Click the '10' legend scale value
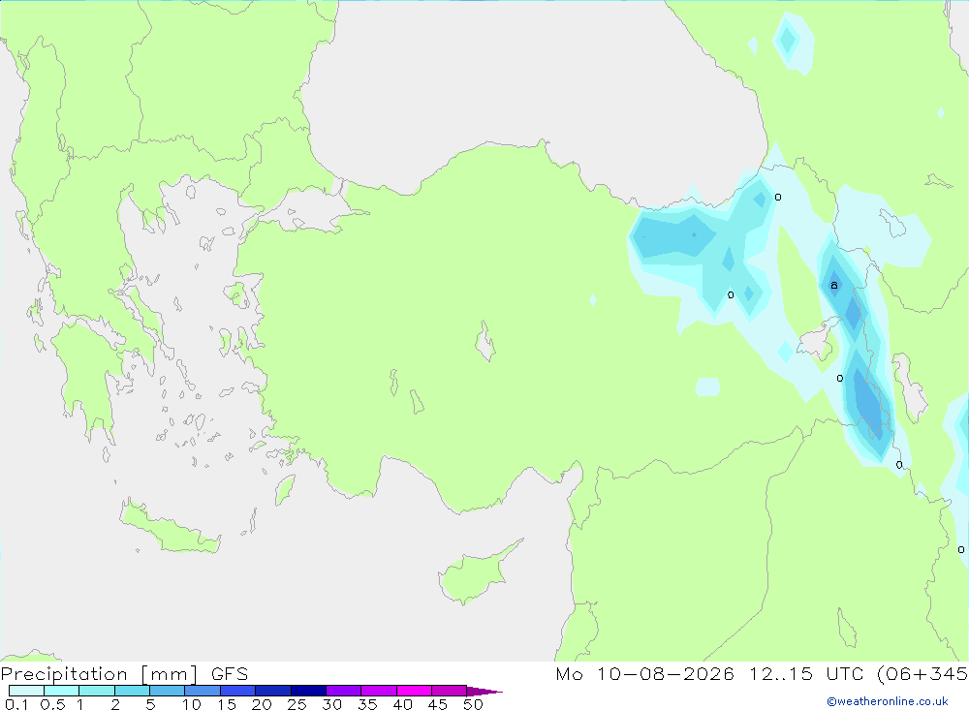 pyautogui.click(x=192, y=704)
